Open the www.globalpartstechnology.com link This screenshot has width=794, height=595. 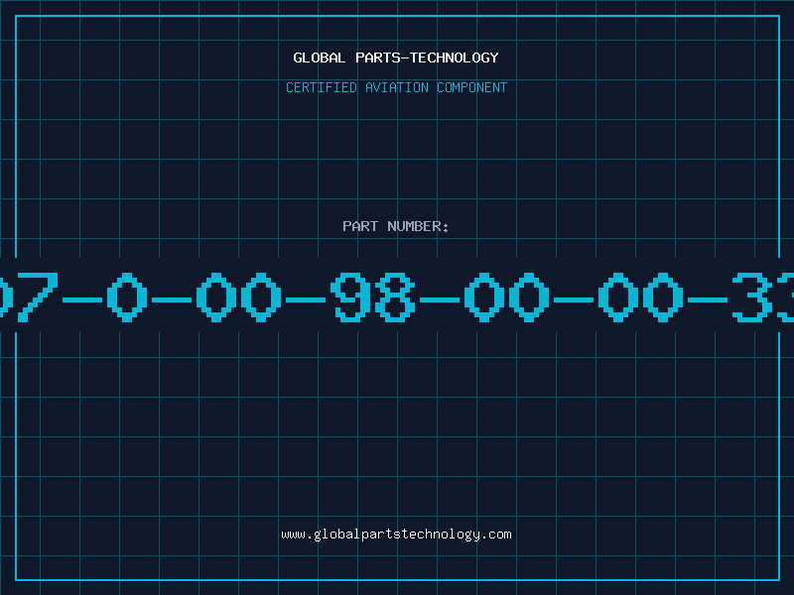[396, 535]
